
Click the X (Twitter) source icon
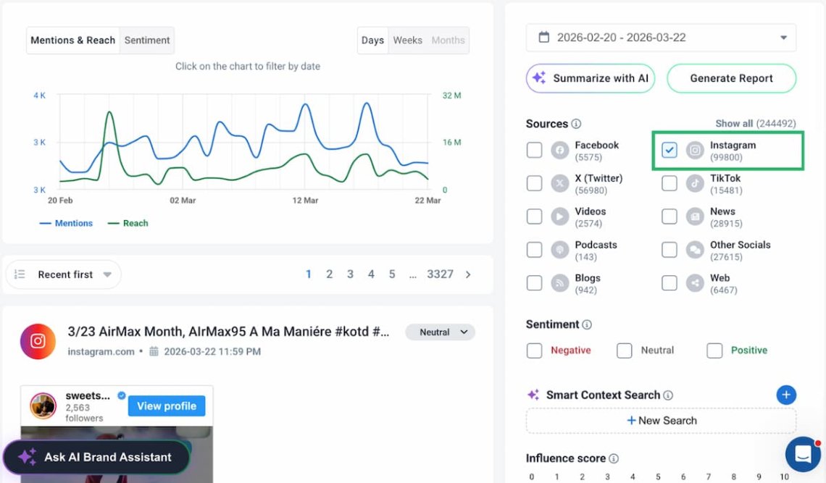pyautogui.click(x=559, y=184)
